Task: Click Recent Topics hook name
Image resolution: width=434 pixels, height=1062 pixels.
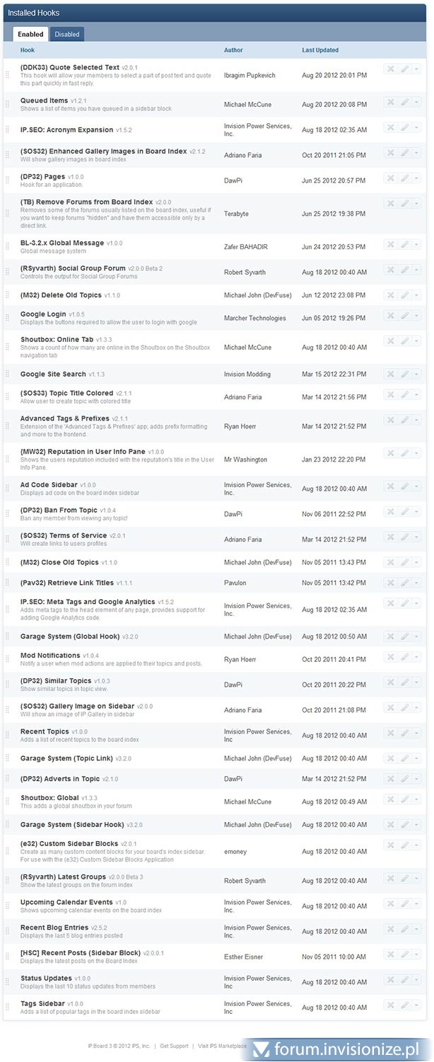Action: point(45,731)
